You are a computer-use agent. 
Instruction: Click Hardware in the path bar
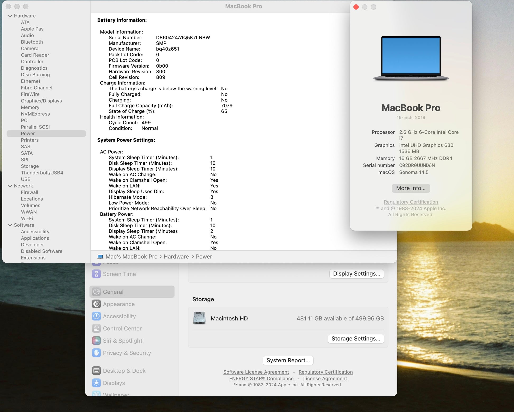[176, 257]
